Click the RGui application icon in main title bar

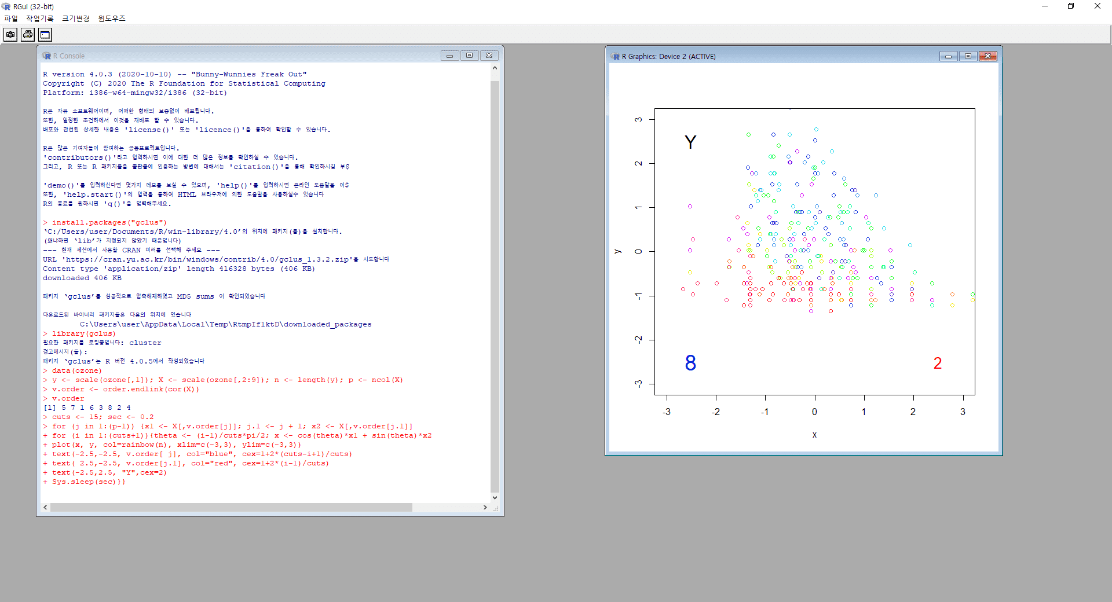pos(6,6)
